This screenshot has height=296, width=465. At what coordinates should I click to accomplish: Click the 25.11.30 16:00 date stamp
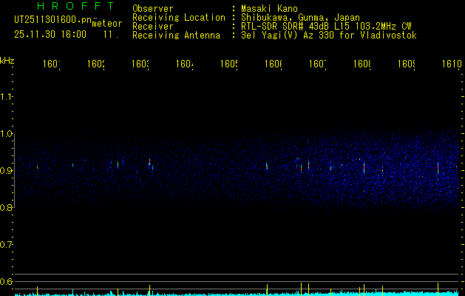50,34
